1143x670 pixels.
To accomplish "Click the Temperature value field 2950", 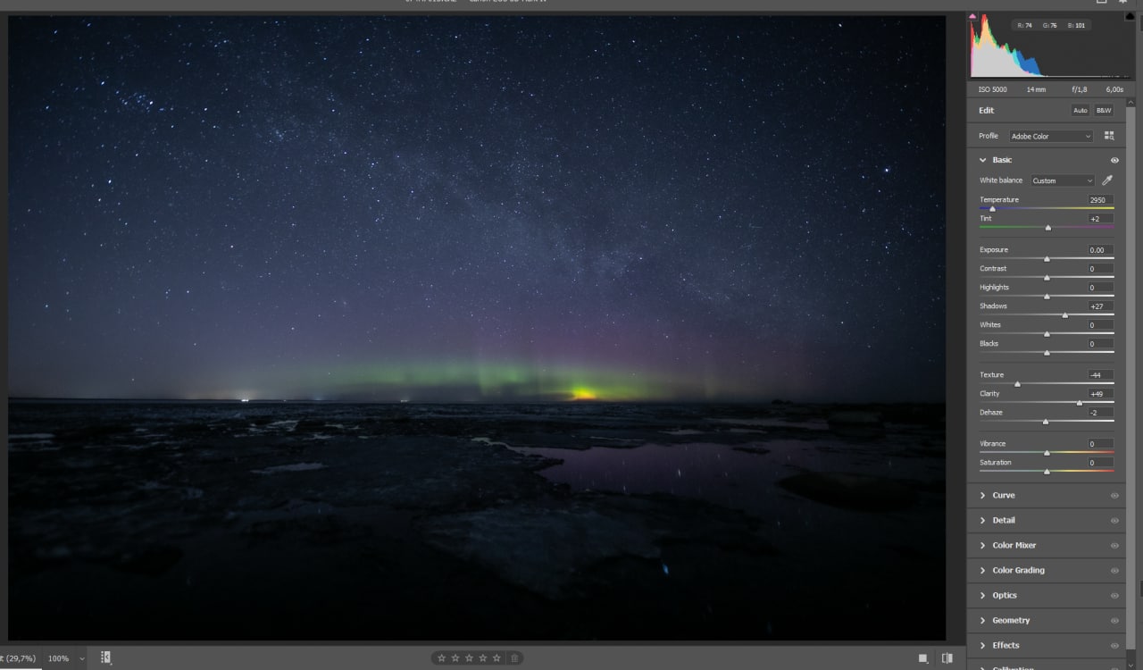I will (x=1100, y=200).
